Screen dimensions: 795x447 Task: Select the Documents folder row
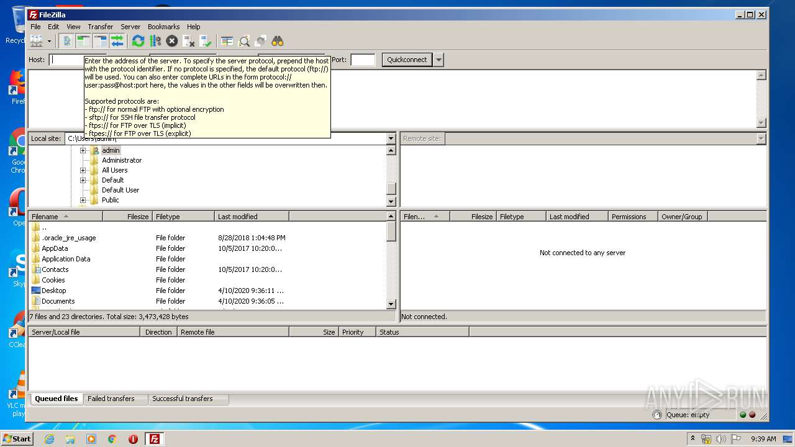coord(207,301)
